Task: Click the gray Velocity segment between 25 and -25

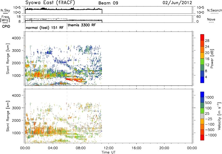Action: (202, 116)
